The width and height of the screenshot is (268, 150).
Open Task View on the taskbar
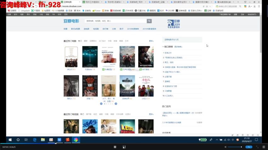click(26, 140)
